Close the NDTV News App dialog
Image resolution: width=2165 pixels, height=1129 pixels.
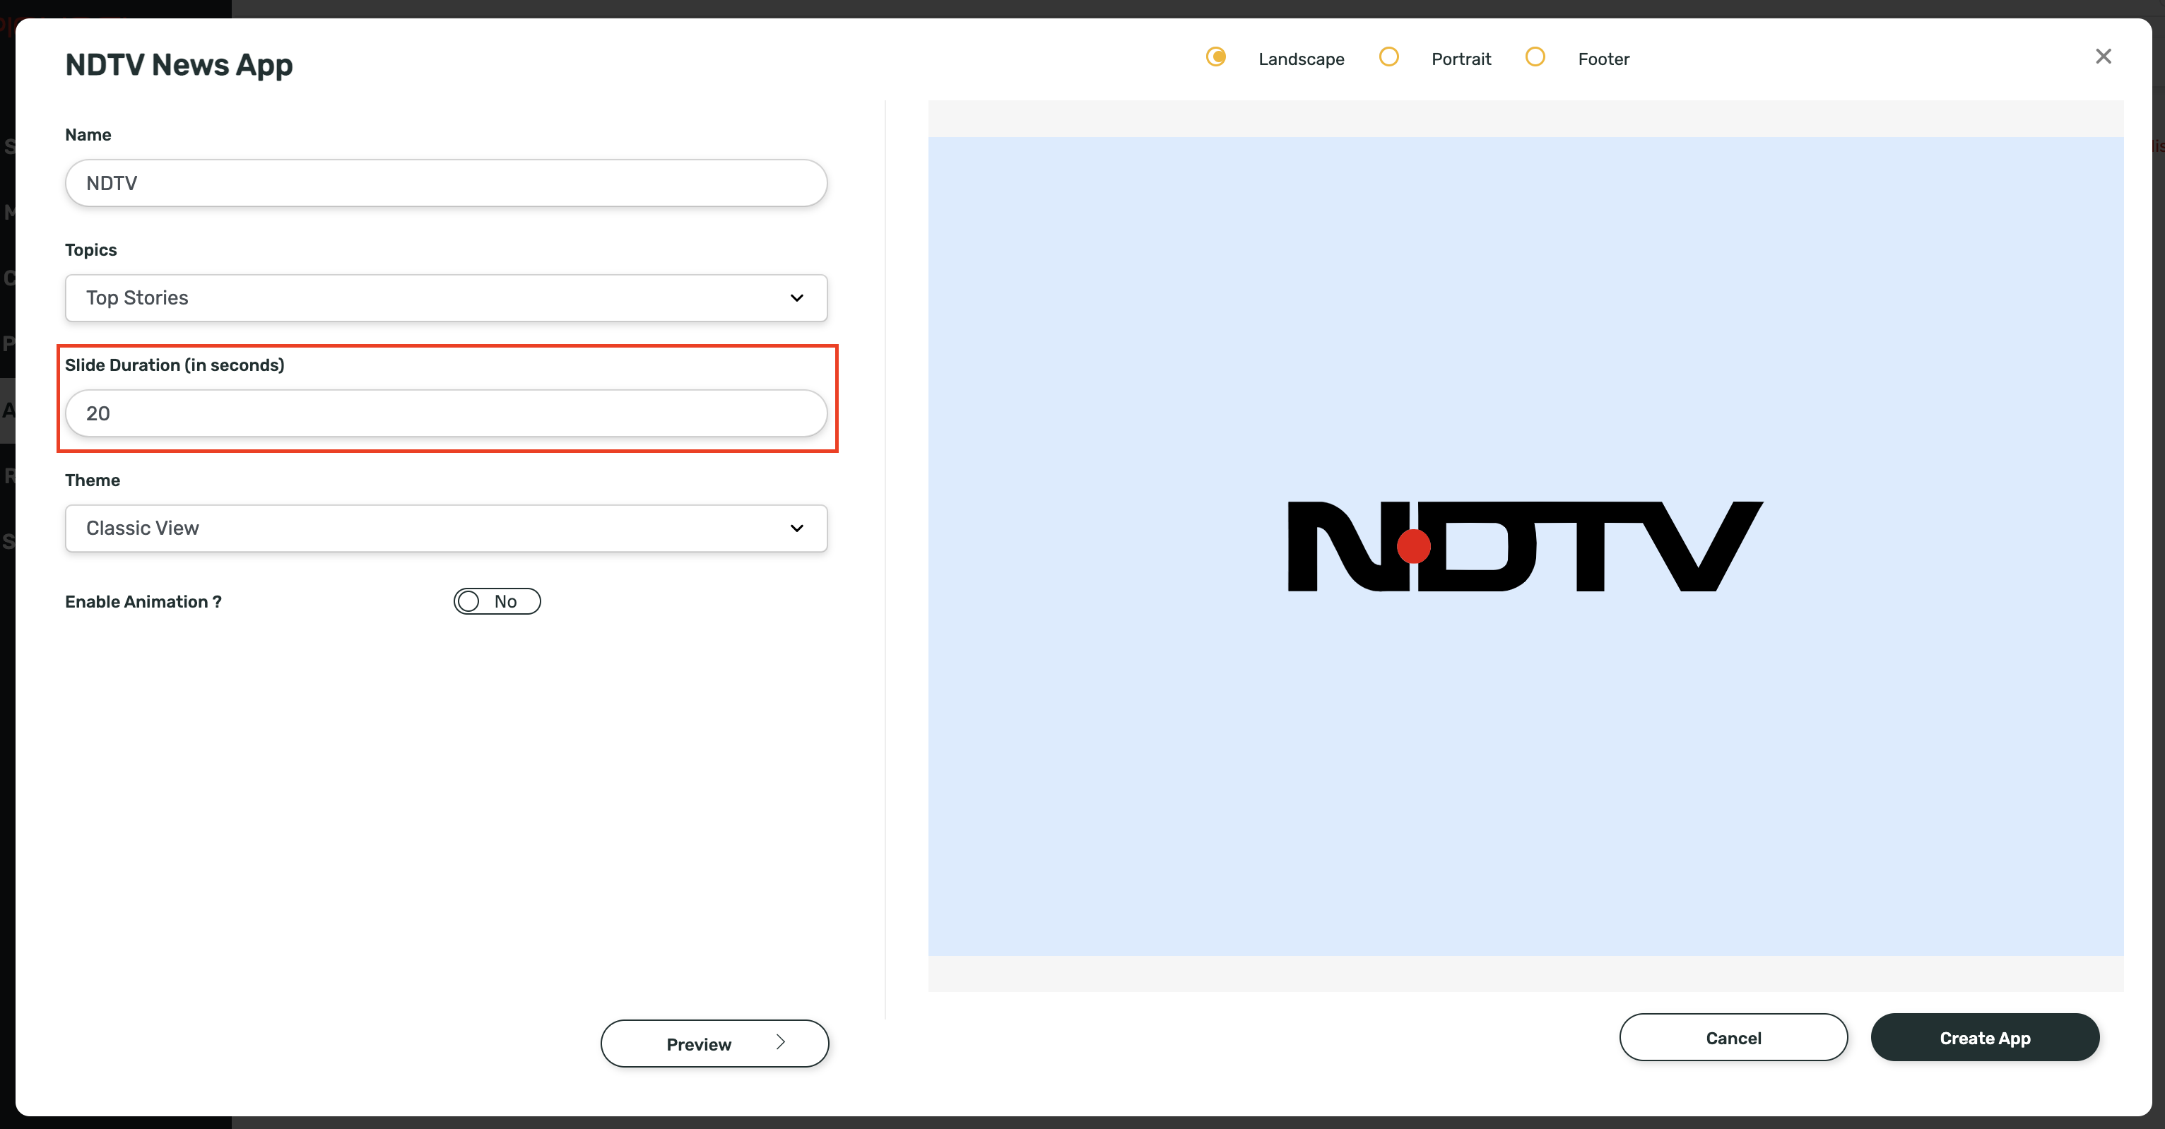[2103, 57]
